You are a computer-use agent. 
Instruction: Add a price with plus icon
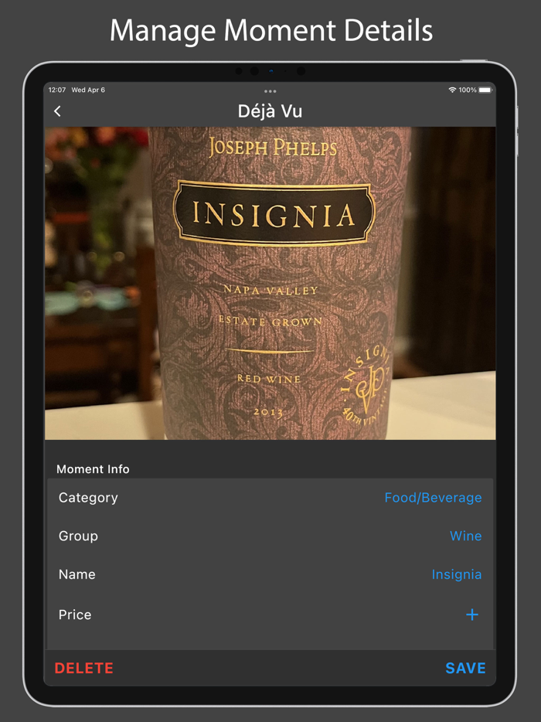472,615
